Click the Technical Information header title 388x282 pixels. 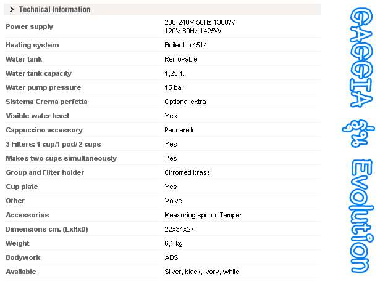click(54, 9)
